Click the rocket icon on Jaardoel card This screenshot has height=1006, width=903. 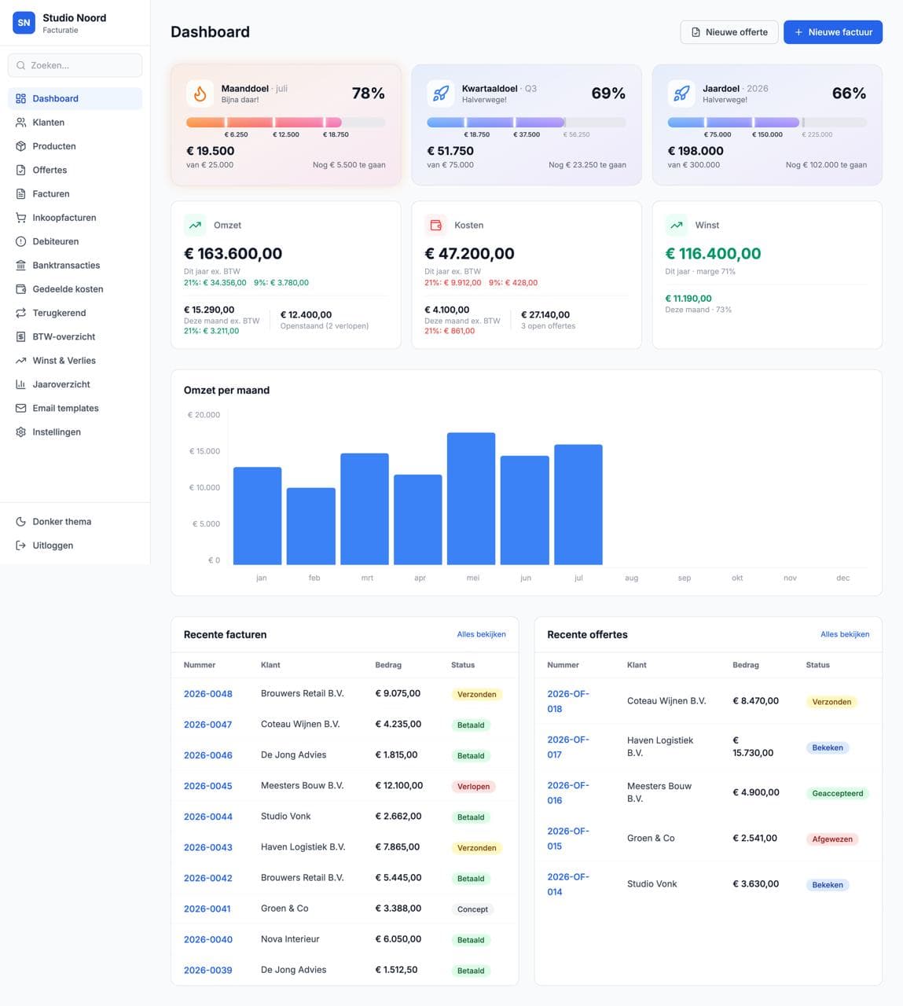(681, 94)
